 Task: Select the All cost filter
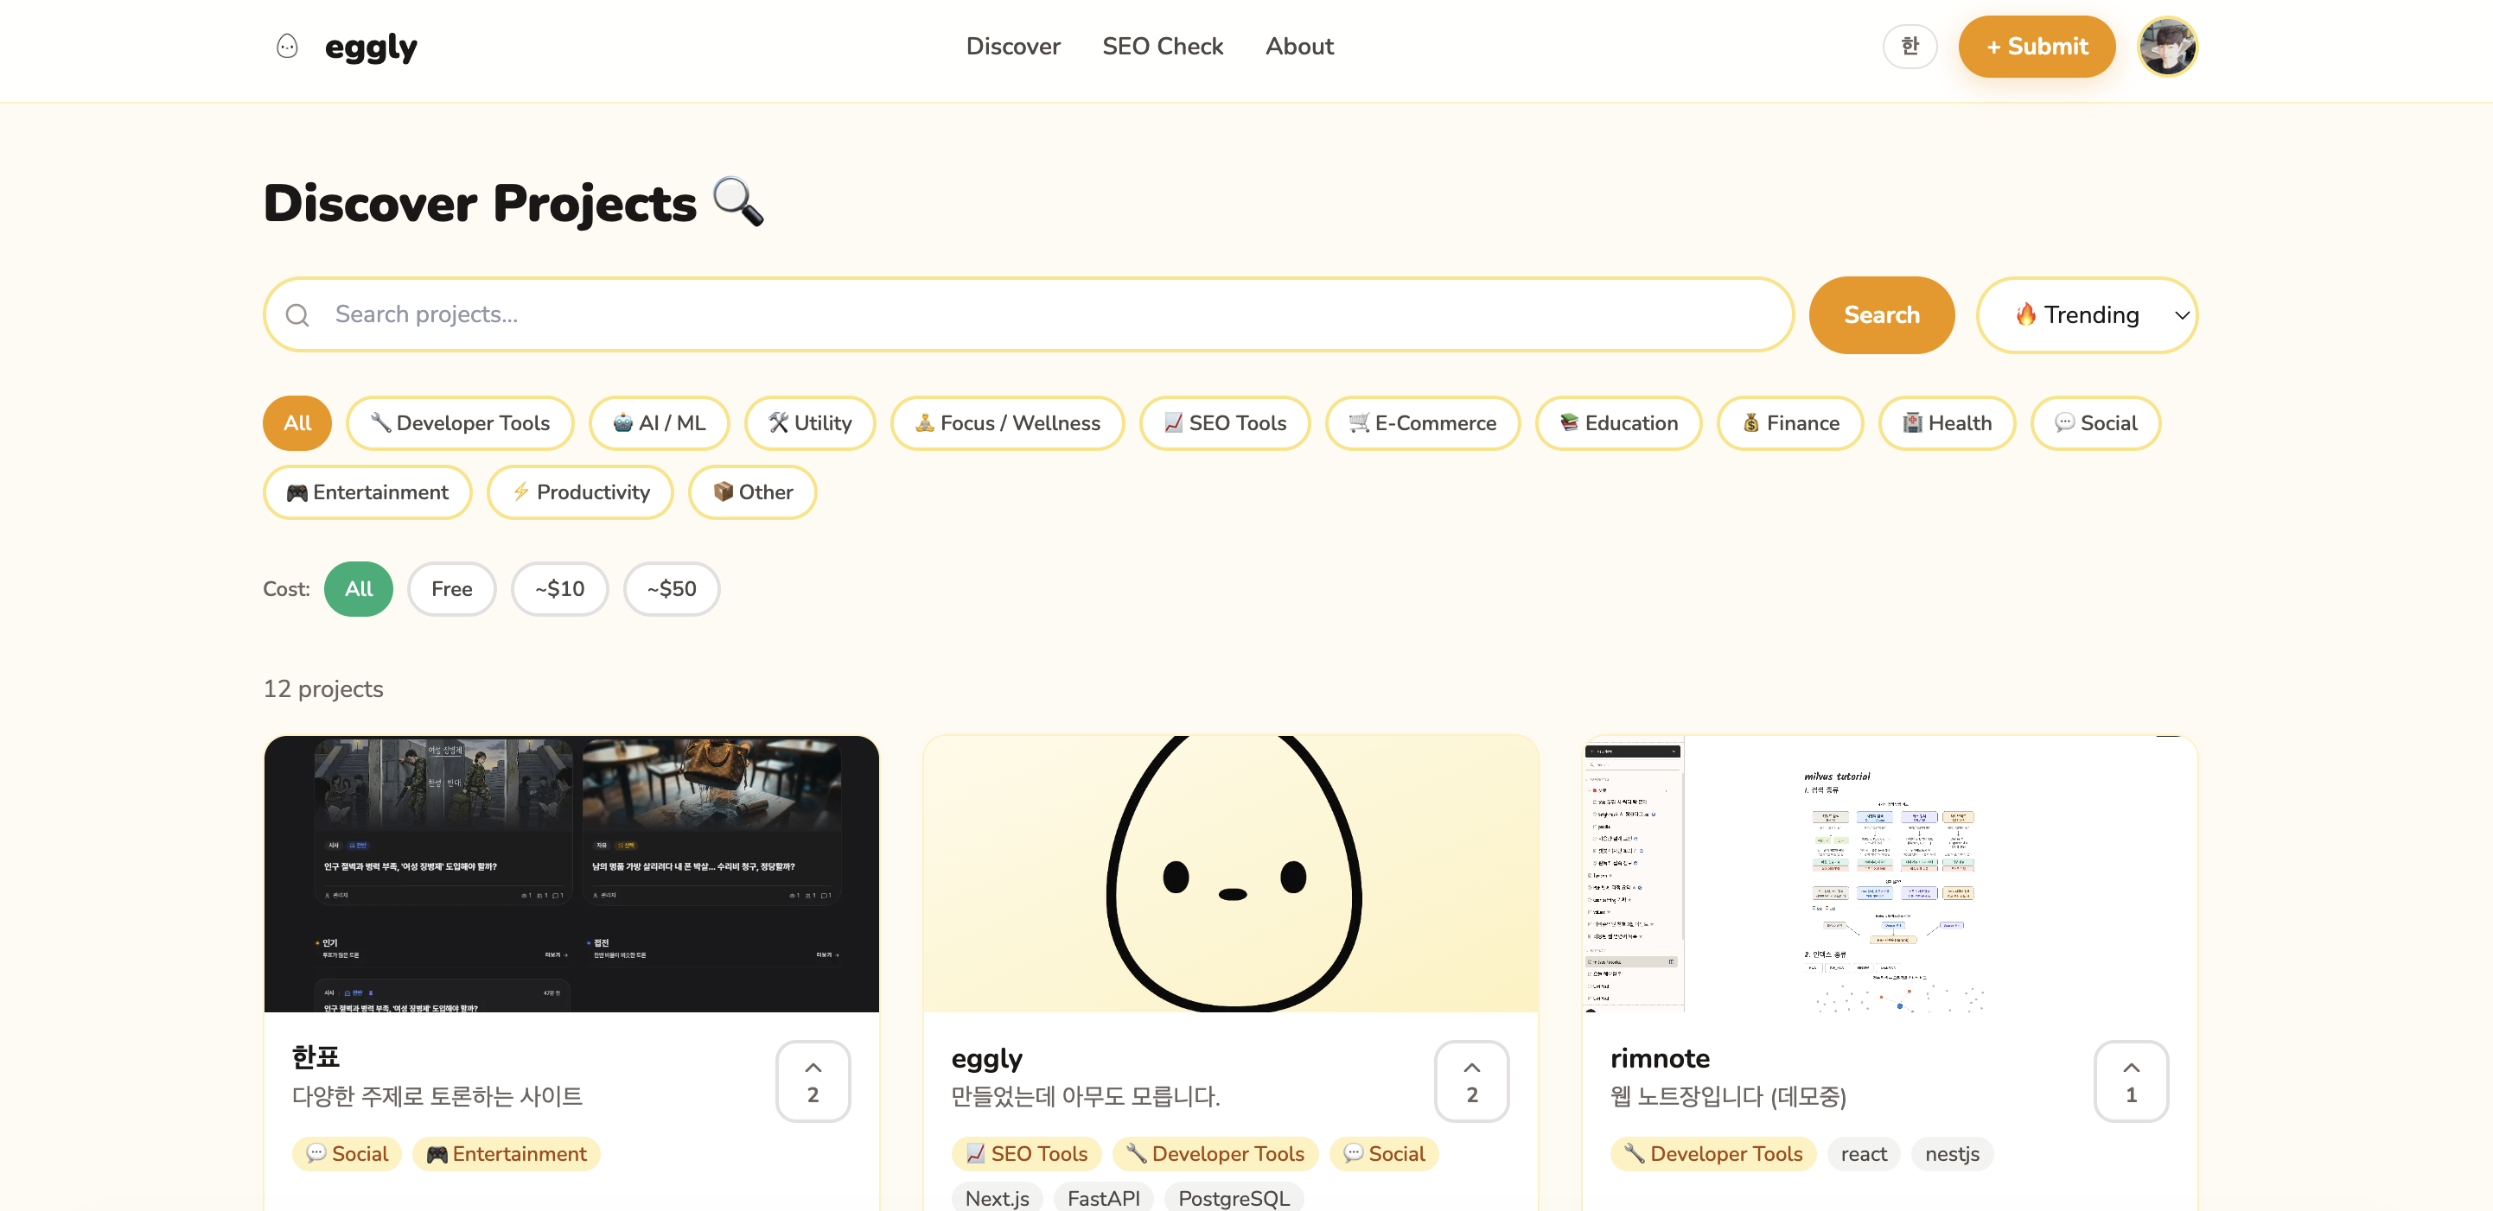pos(358,588)
